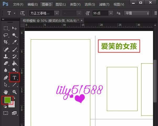Select the Clone Stamp tool
Screen dimensions: 158x126
[6, 56]
